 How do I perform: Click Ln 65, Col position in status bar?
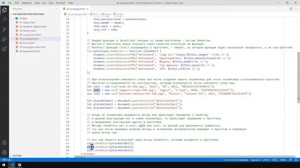(x=235, y=160)
